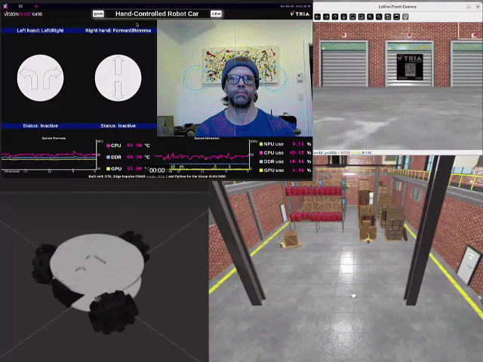Click the zoom in magnifier icon
The width and height of the screenshot is (483, 362).
(x=371, y=17)
